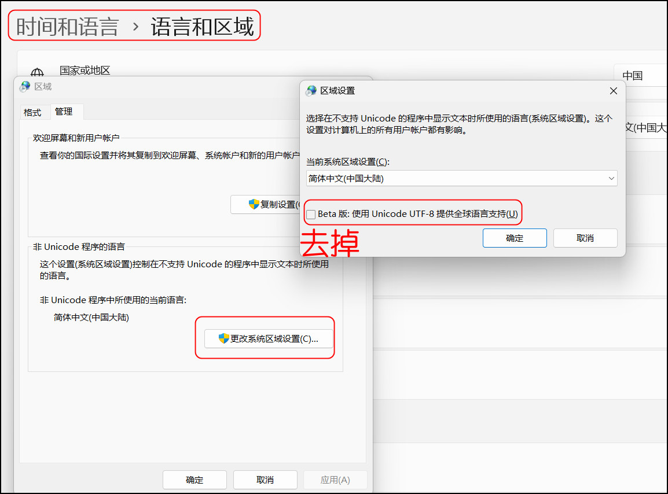Expand the 中国 country dropdown in Settings
This screenshot has height=494, width=668.
[640, 76]
